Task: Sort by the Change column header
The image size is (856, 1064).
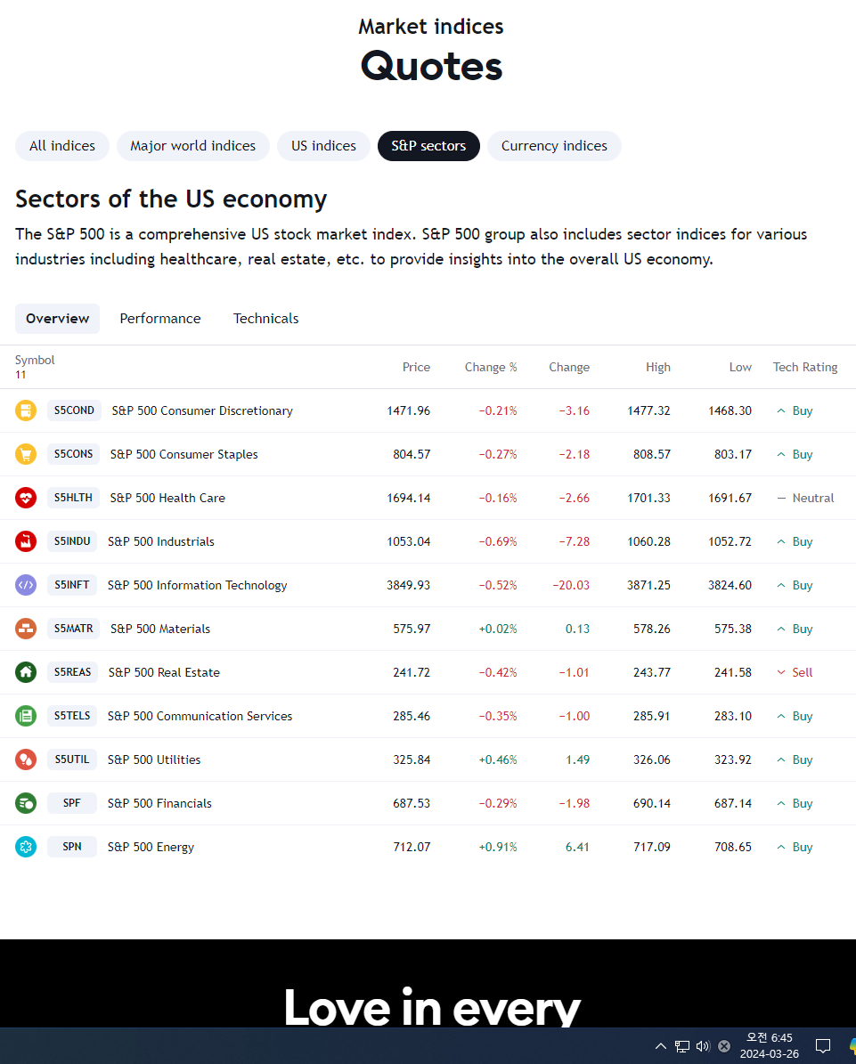Action: (x=569, y=367)
